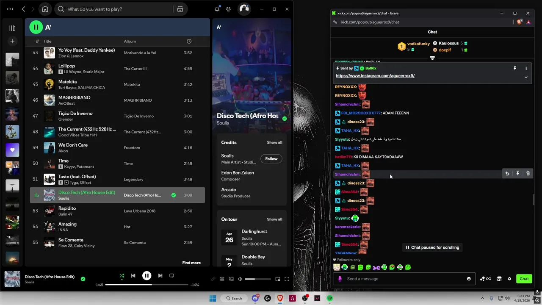The image size is (542, 305).
Task: Open Spotify friend activity icon
Action: pyautogui.click(x=229, y=9)
